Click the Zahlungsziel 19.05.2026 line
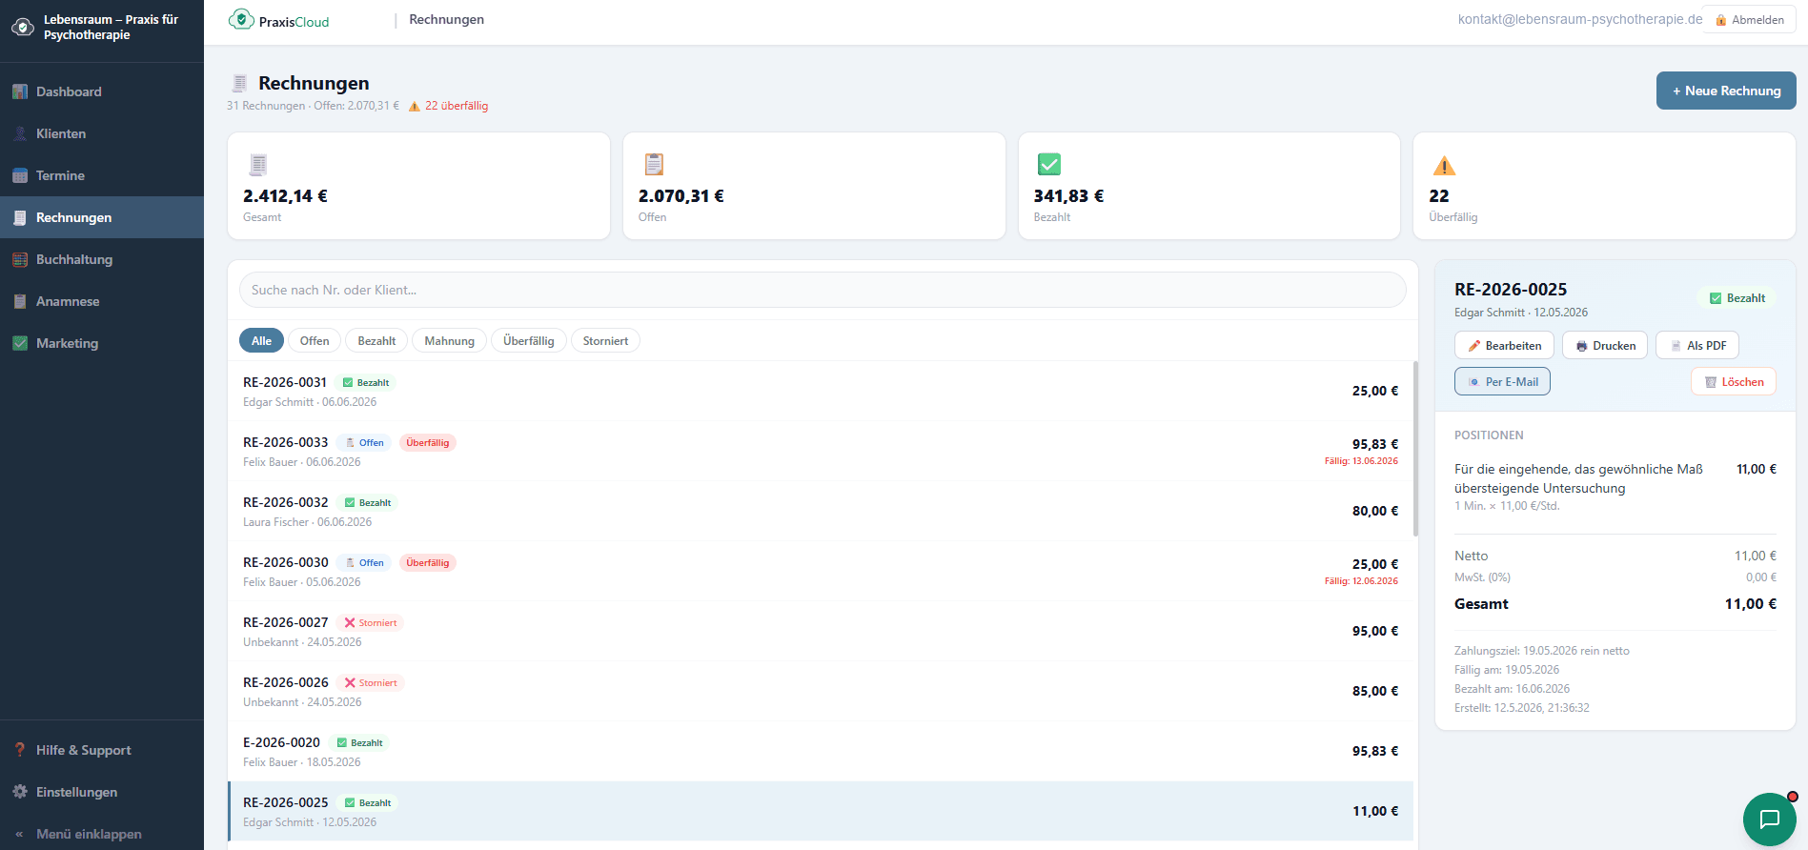 point(1542,651)
